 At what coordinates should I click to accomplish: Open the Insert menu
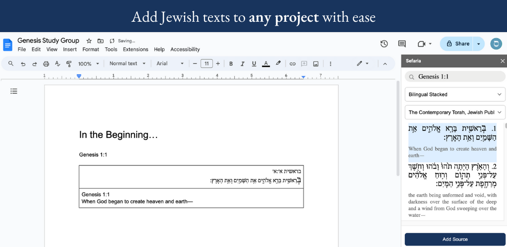(70, 49)
